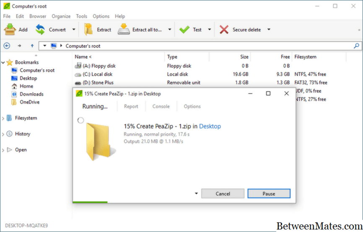
Task: Click the Filesystem icon in sidebar
Action: 9,118
